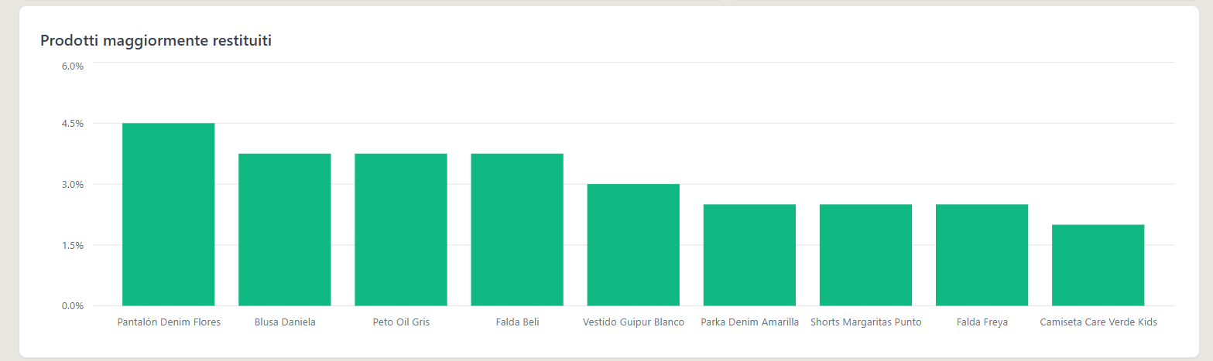This screenshot has width=1213, height=361.
Task: Click the Camiseta Care Verde Kids bar
Action: pyautogui.click(x=1098, y=265)
